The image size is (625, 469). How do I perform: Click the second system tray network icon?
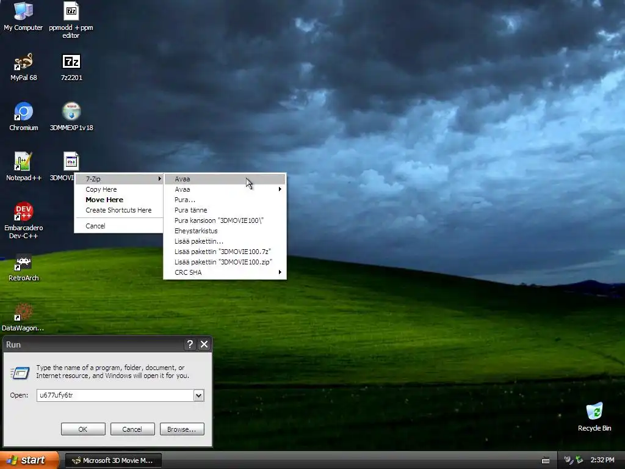point(579,460)
